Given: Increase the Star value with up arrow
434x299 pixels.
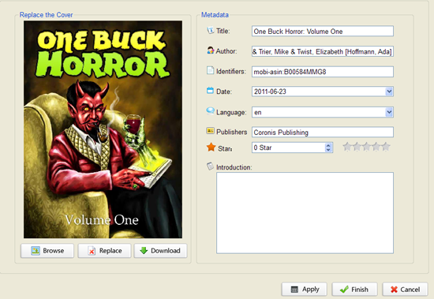Looking at the screenshot, I should [328, 145].
